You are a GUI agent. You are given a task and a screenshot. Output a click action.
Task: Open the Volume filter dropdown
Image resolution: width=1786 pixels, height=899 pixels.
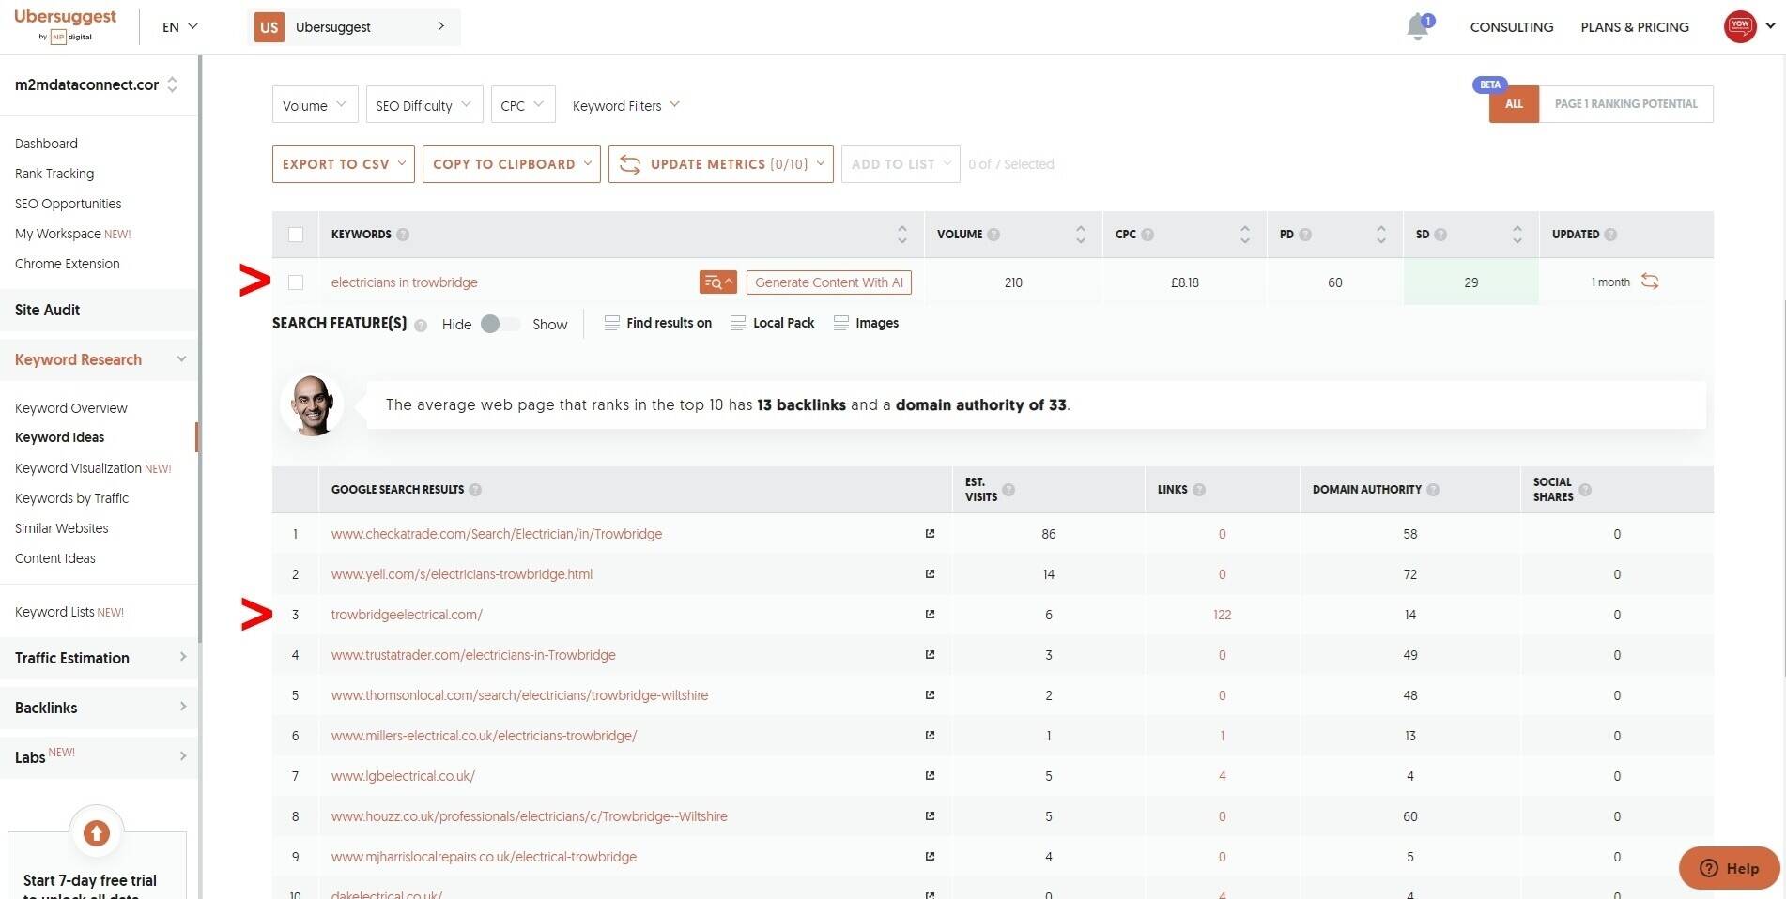(x=315, y=105)
